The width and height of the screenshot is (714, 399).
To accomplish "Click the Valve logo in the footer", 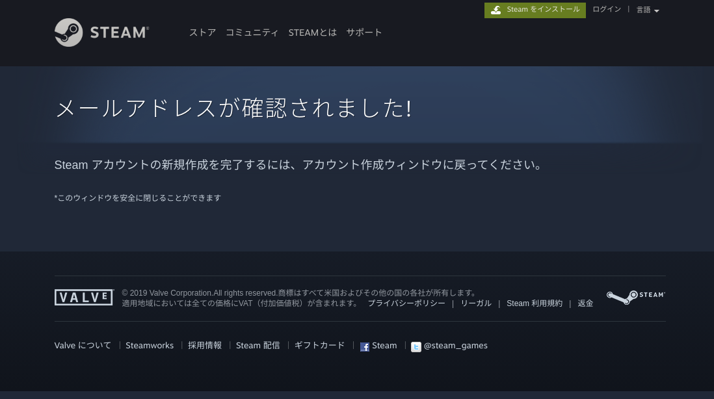I will point(84,298).
